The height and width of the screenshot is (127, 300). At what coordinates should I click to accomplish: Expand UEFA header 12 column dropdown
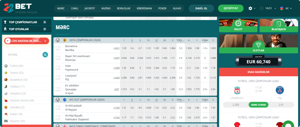click(156, 42)
